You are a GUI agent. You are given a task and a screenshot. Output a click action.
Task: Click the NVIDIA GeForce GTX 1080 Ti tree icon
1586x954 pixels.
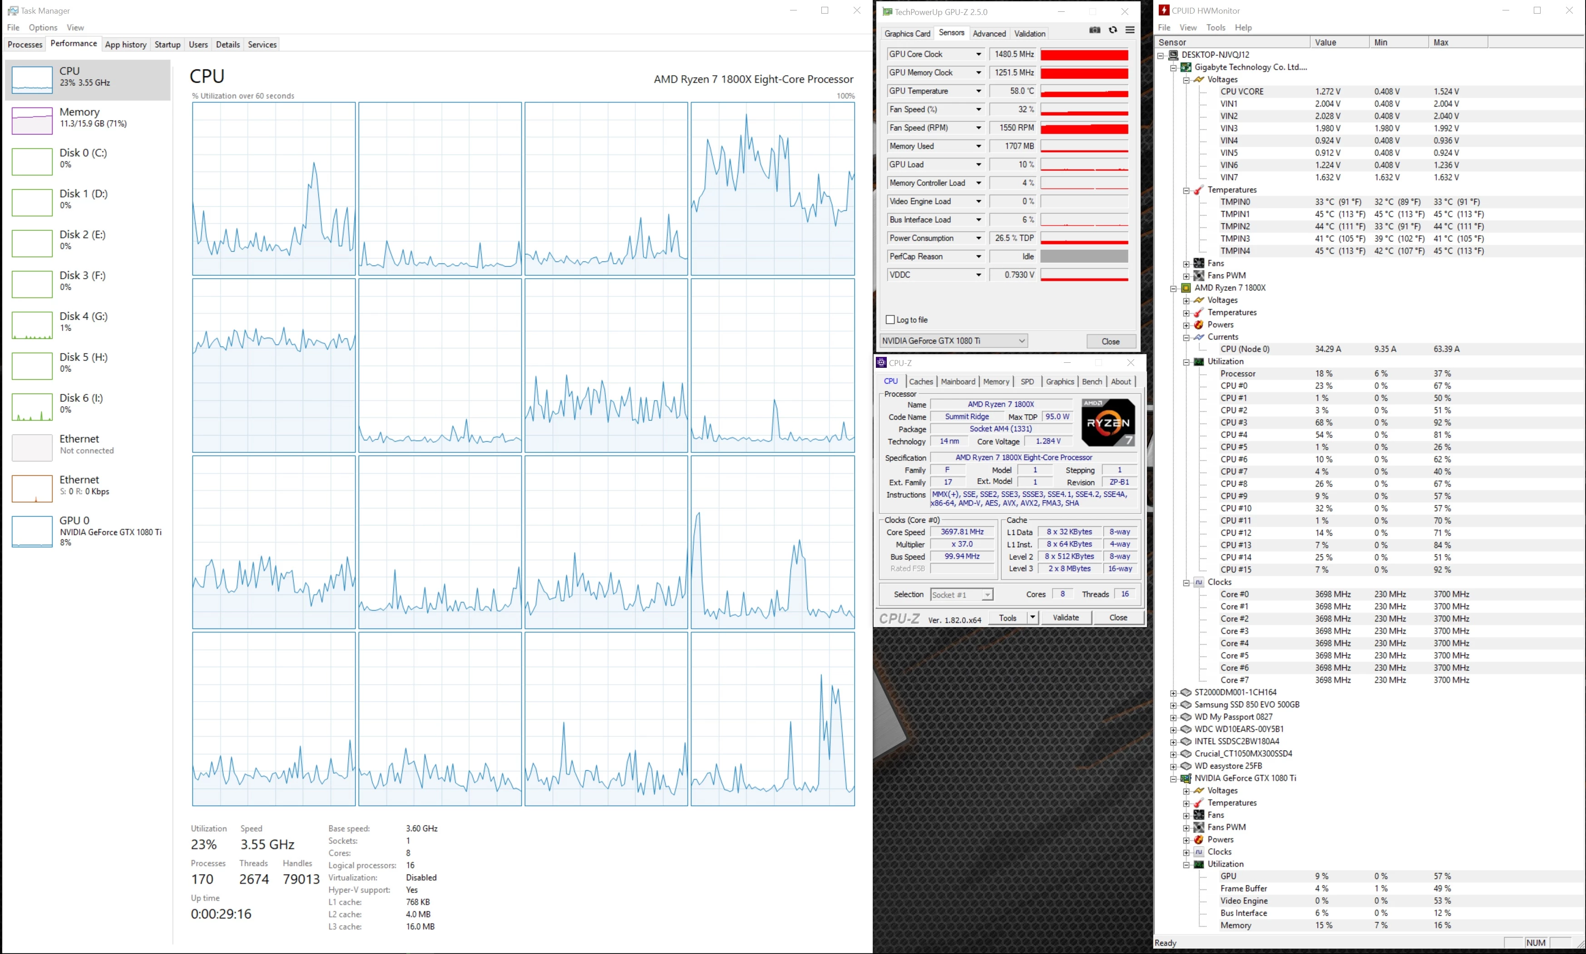point(1186,778)
